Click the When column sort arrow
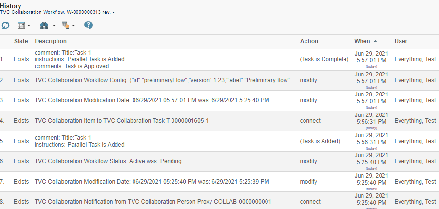Screen dimensions: 439x209 click(375, 41)
